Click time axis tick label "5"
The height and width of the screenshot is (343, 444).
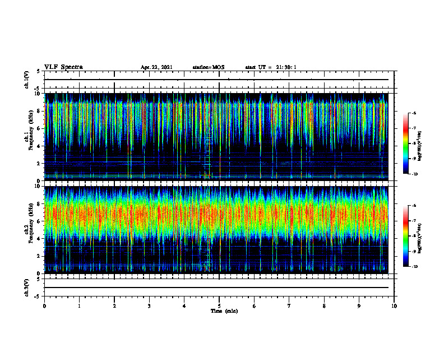click(x=219, y=306)
